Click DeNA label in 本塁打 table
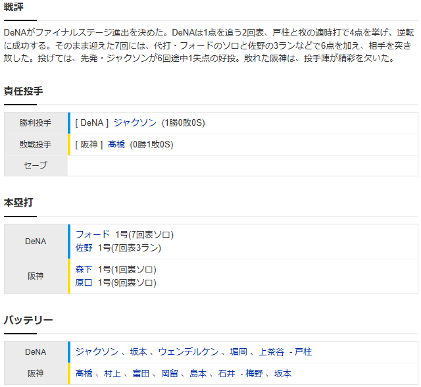421x387 pixels. point(36,242)
